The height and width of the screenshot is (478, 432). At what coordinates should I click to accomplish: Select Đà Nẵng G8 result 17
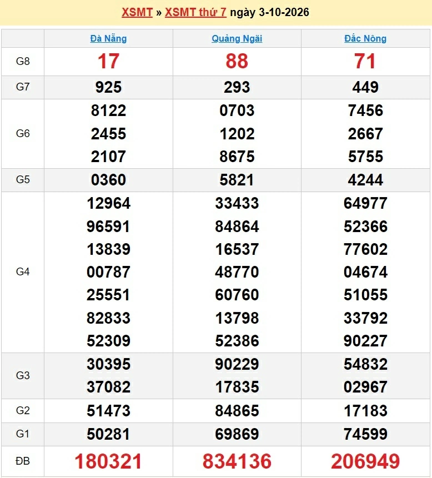pyautogui.click(x=108, y=61)
